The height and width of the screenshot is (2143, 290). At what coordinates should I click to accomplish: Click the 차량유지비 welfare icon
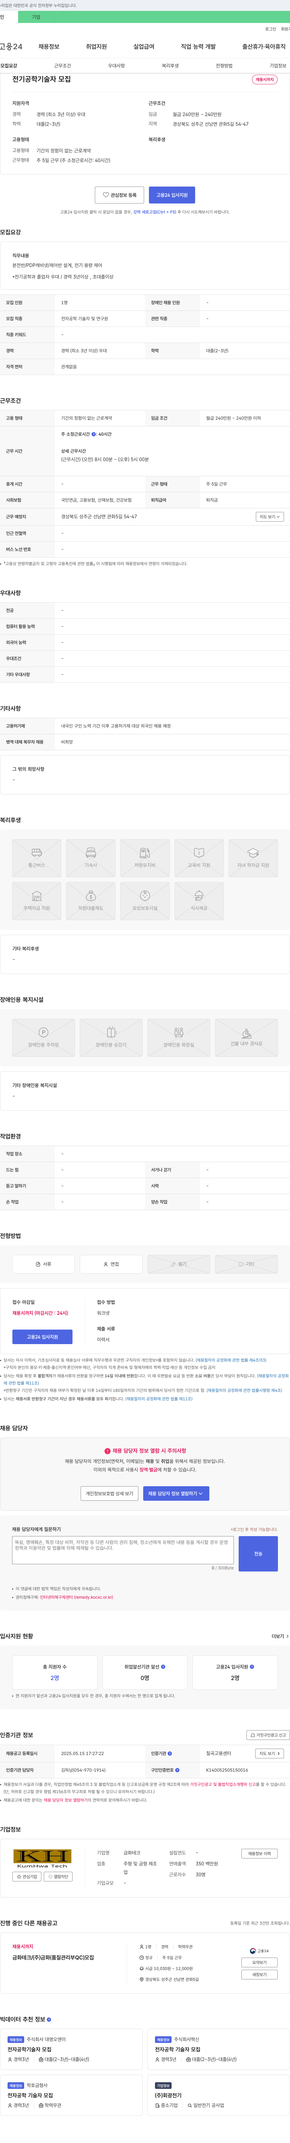(x=145, y=857)
